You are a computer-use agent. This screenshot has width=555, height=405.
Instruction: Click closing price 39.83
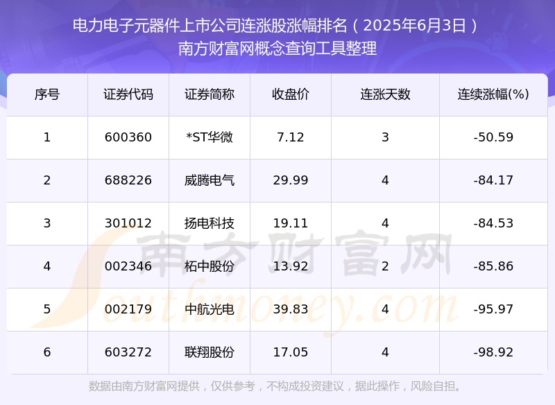(x=291, y=309)
